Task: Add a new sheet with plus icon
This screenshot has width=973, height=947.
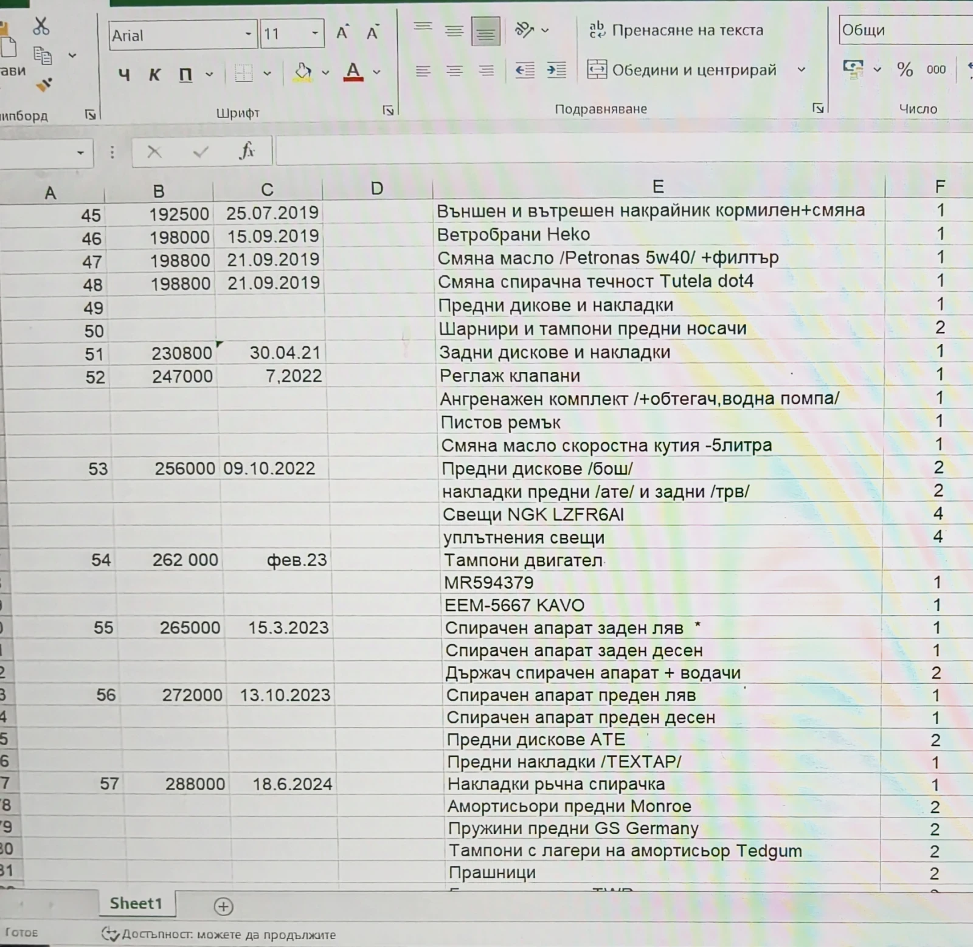Action: tap(223, 906)
